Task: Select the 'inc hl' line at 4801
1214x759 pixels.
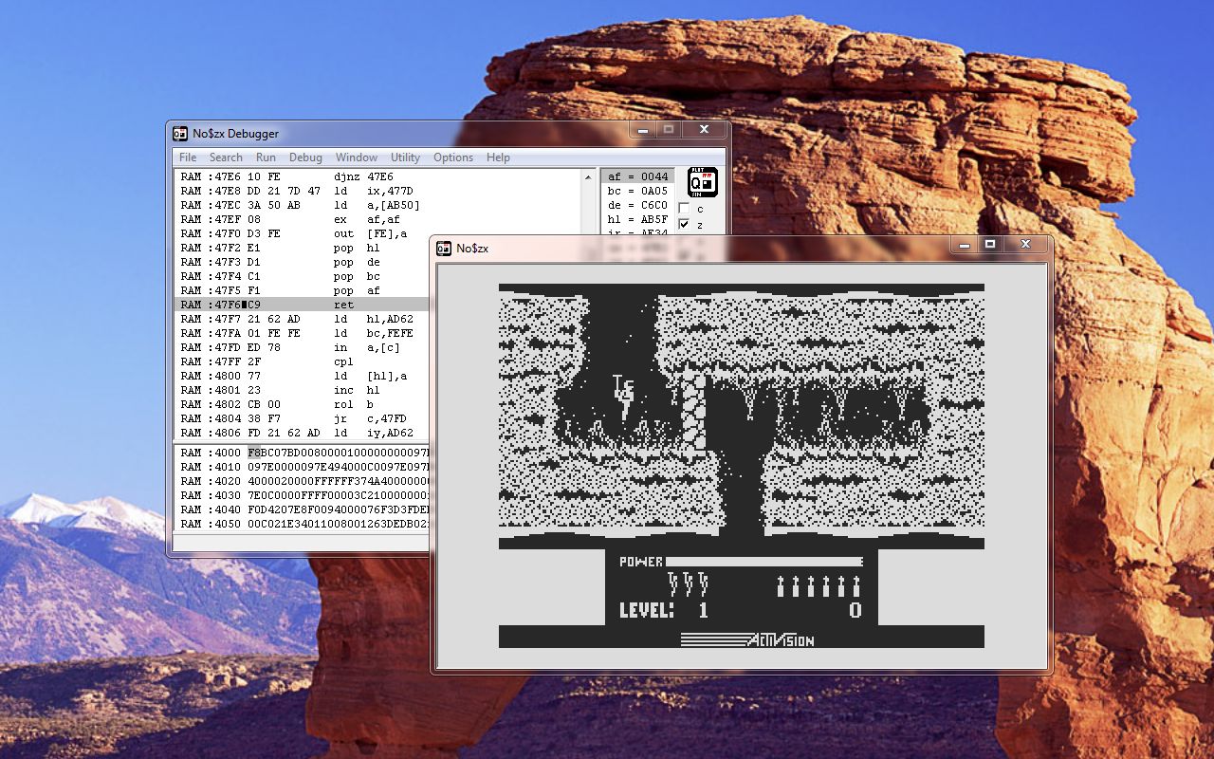Action: click(x=303, y=390)
